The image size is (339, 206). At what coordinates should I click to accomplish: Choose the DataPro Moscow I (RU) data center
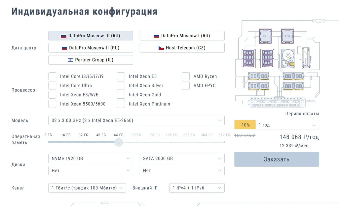182,36
